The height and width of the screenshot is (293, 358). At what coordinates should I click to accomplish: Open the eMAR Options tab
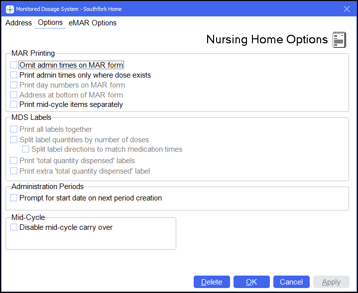[93, 23]
